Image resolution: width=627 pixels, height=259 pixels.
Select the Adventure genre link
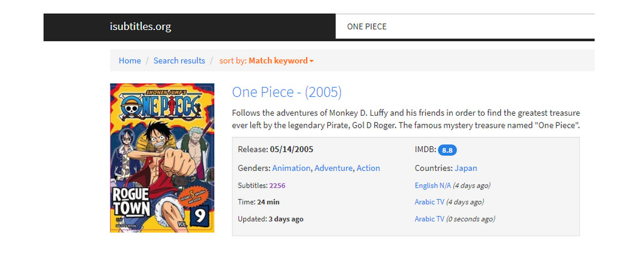334,168
